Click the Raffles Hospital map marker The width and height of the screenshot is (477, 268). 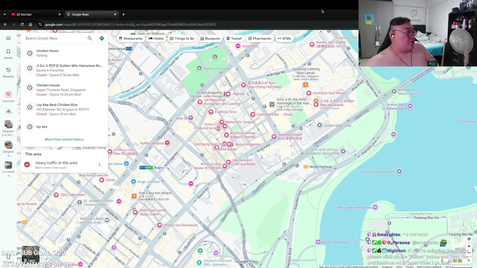click(167, 143)
